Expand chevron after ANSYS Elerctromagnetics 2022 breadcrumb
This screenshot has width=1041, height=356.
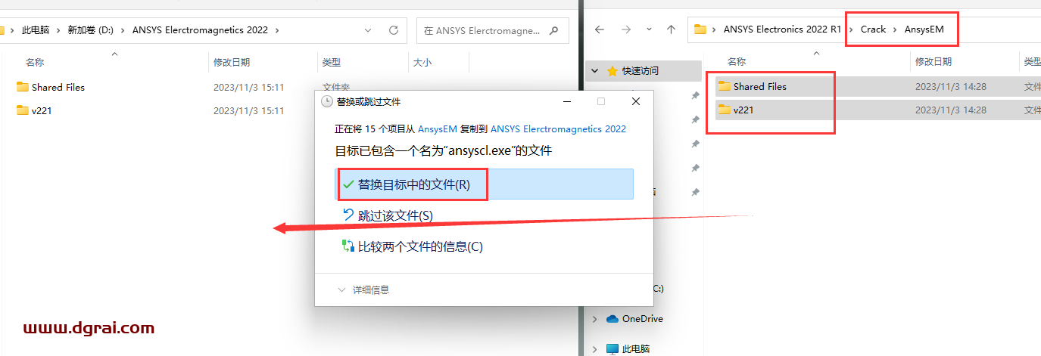pyautogui.click(x=277, y=30)
